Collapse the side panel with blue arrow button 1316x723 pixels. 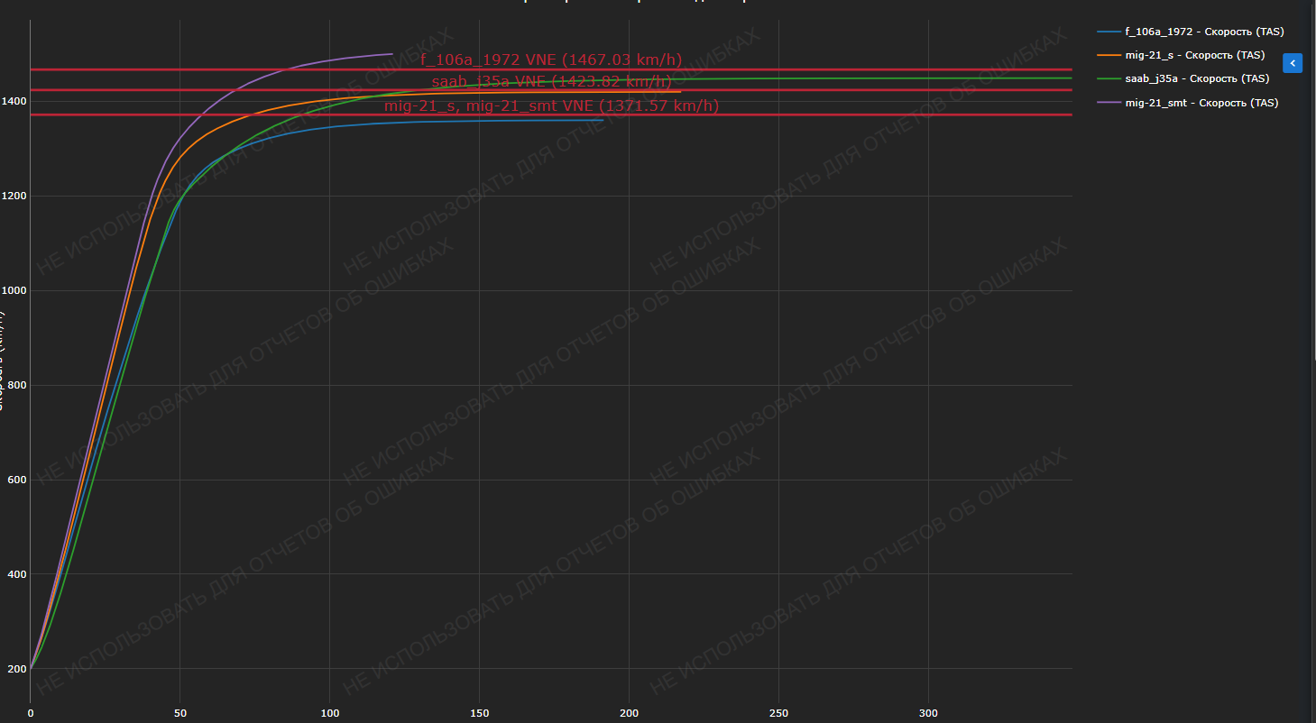pos(1293,63)
